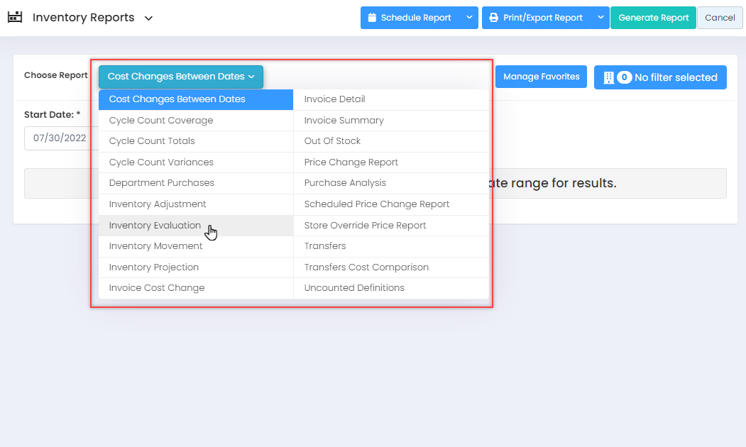Open the Print/Export Report dropdown arrow
The image size is (746, 447).
click(600, 18)
